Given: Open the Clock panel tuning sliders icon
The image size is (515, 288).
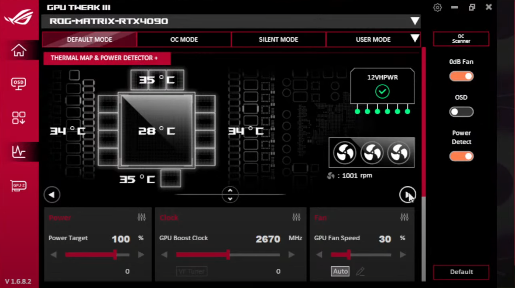Looking at the screenshot, I should 296,217.
